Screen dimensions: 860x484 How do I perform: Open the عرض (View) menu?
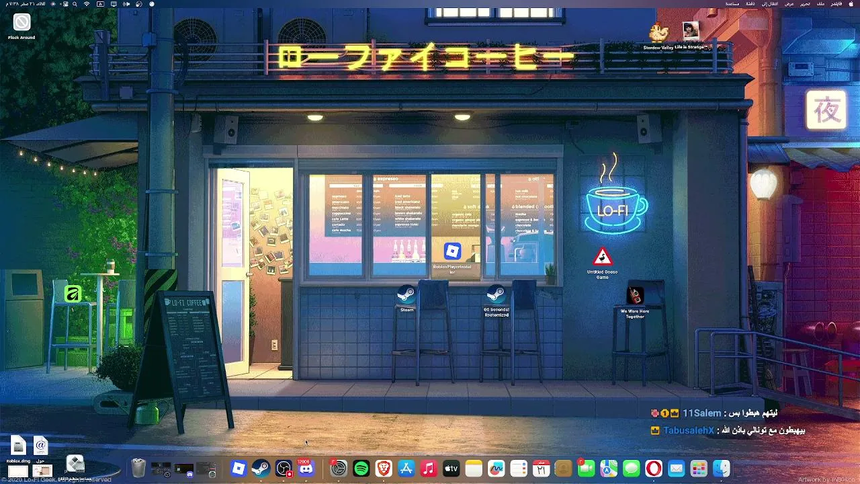coord(789,4)
